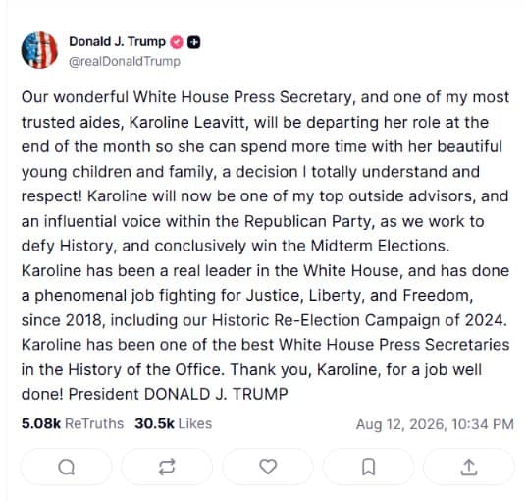Like the post using the heart icon

(268, 467)
